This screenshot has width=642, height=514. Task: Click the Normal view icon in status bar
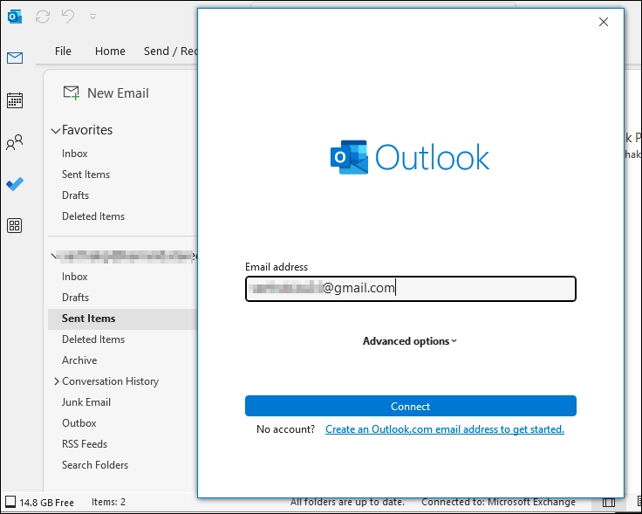(609, 503)
